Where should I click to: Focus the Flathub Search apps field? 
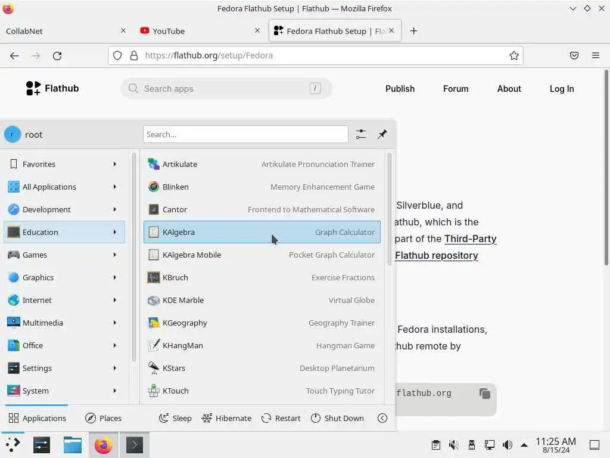click(226, 88)
